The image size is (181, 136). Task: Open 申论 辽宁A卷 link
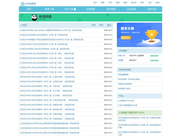[x=46, y=91]
